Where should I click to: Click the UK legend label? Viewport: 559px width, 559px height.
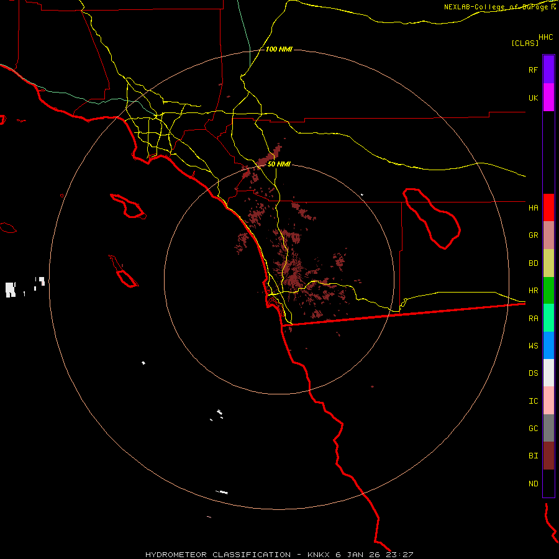533,98
